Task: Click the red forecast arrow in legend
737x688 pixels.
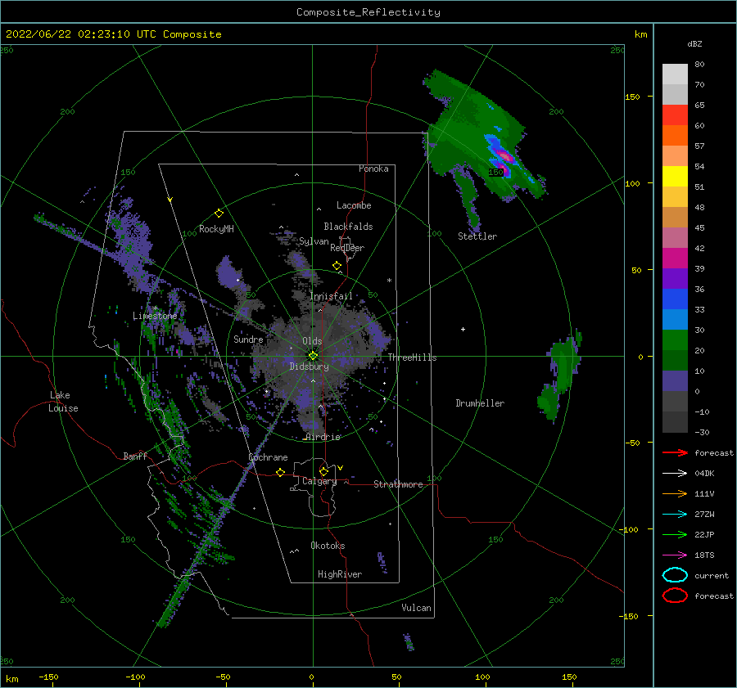Action: click(x=675, y=452)
